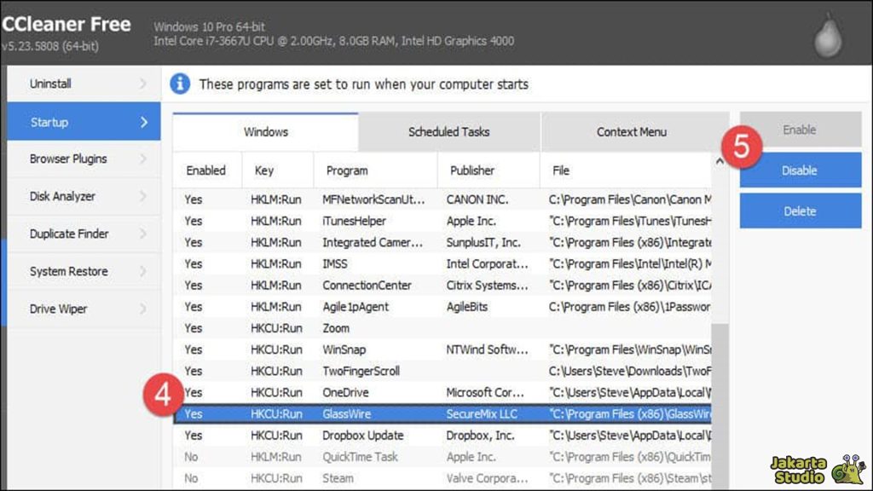
Task: Click CANON INC. publisher cell
Action: click(477, 199)
